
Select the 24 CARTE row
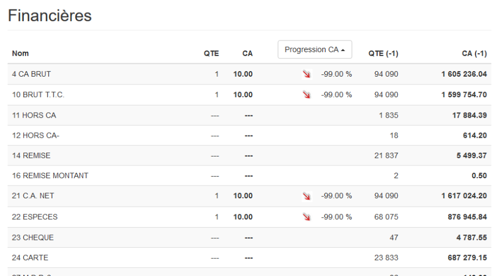pos(30,258)
